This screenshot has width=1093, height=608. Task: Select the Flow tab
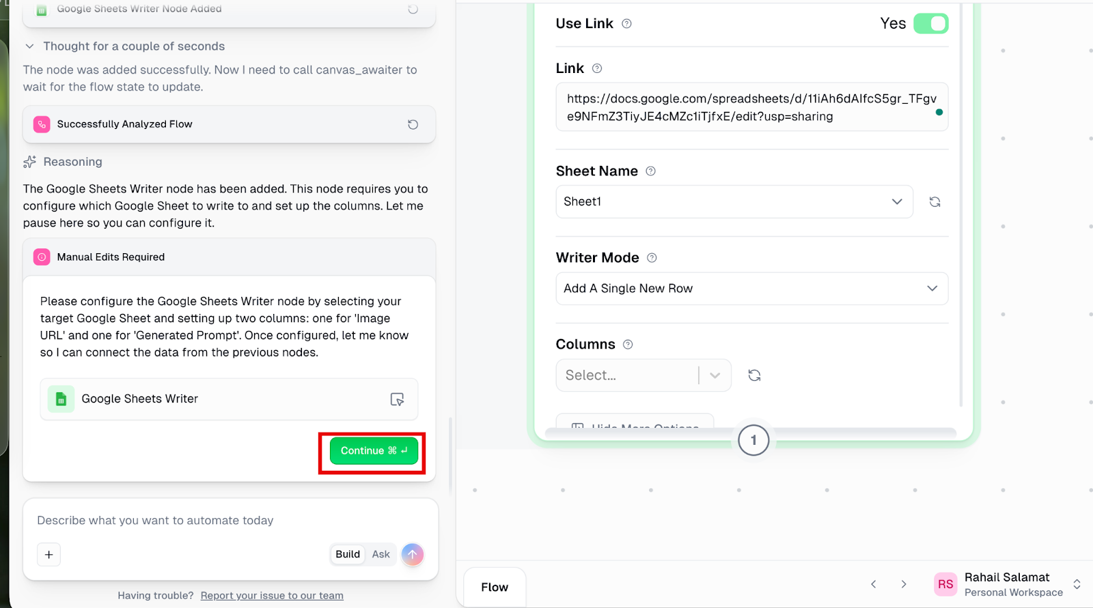[x=495, y=587]
